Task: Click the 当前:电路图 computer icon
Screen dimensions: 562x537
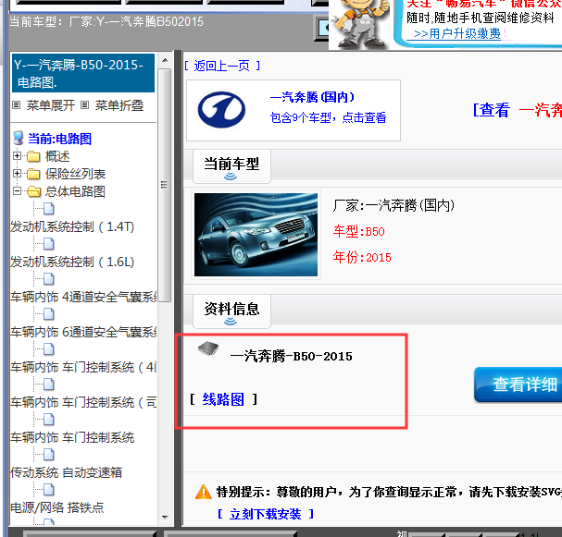Action: 19,138
